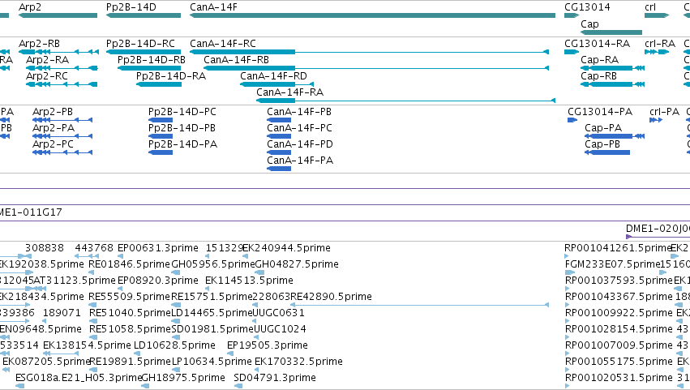The height and width of the screenshot is (390, 690).
Task: Select the FGM233E07.5prime EST label
Action: pyautogui.click(x=611, y=264)
